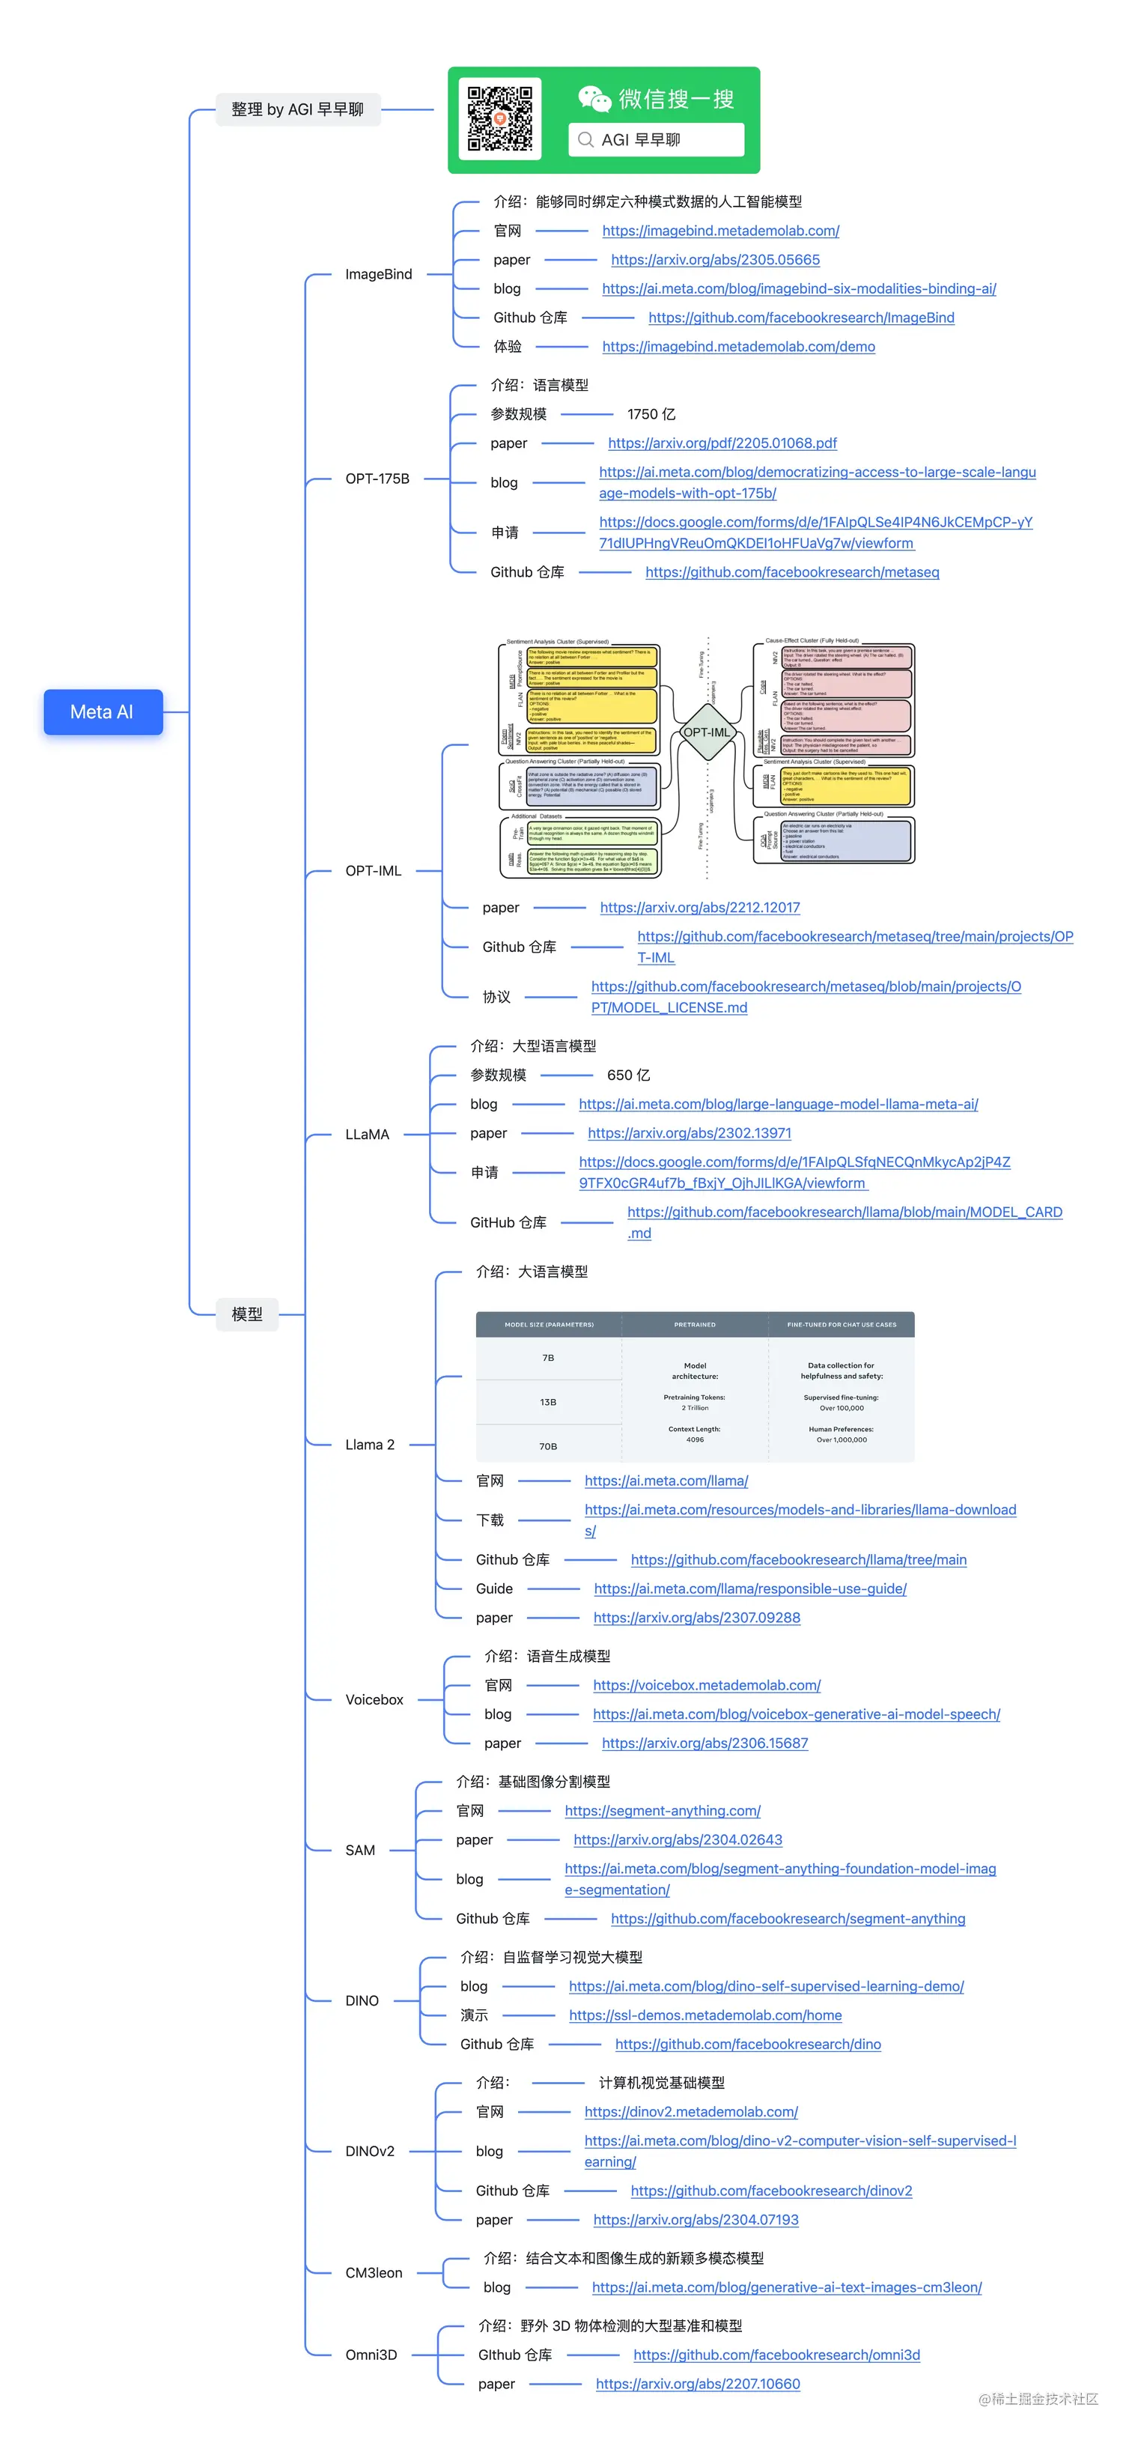The image size is (1132, 2440).
Task: Open the imagebind demo link
Action: [739, 347]
